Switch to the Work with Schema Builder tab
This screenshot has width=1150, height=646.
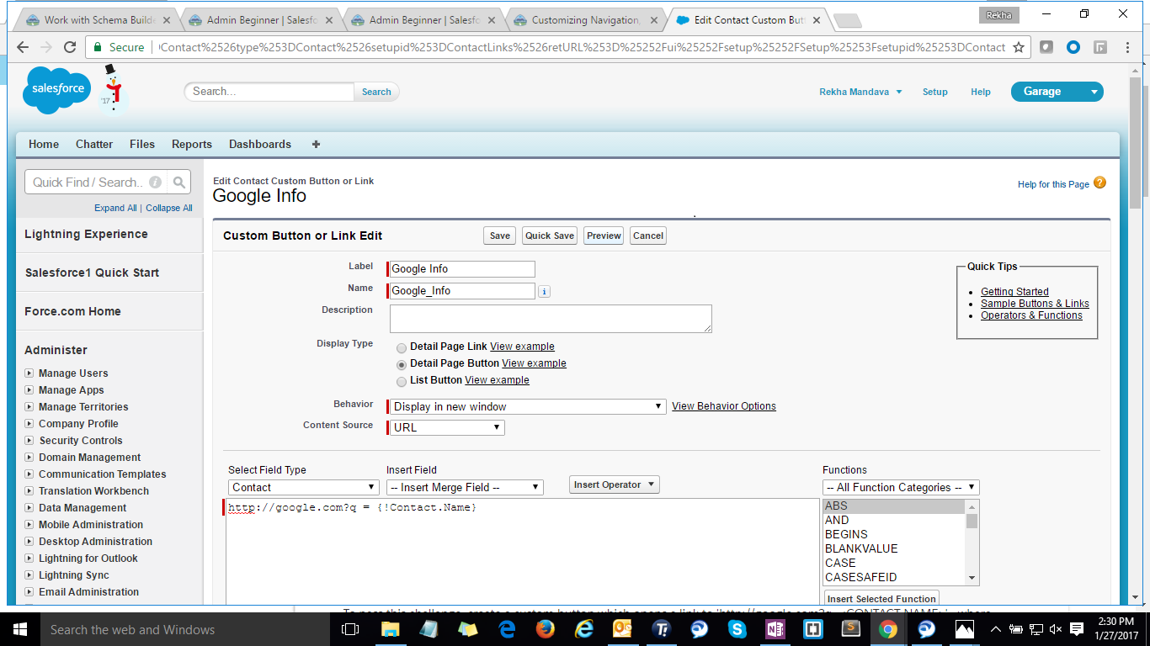point(99,19)
